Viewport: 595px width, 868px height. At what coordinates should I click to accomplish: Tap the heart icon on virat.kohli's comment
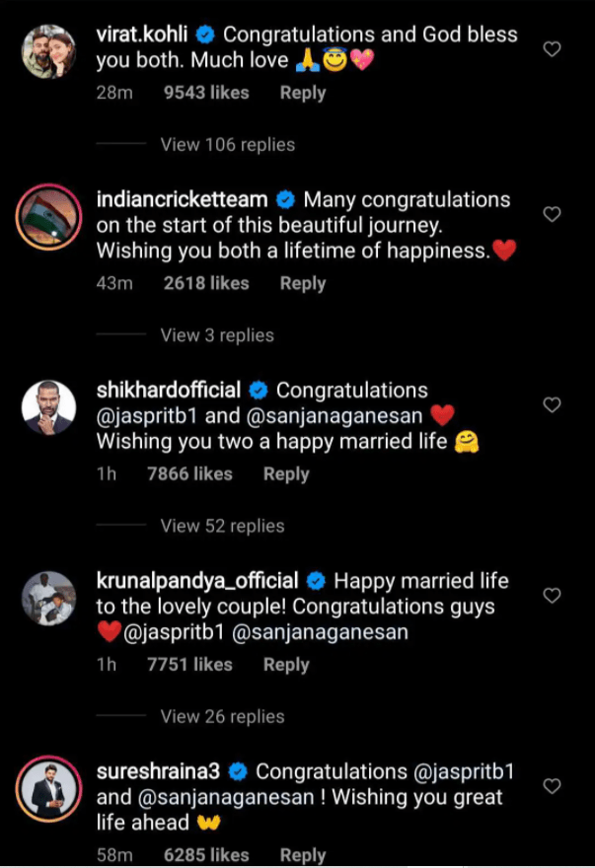point(551,47)
